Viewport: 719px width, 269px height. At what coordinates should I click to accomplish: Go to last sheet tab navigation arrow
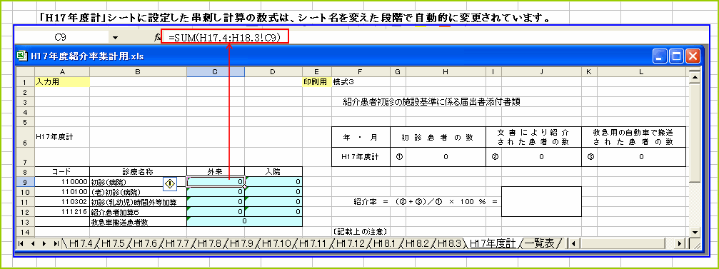pyautogui.click(x=56, y=243)
